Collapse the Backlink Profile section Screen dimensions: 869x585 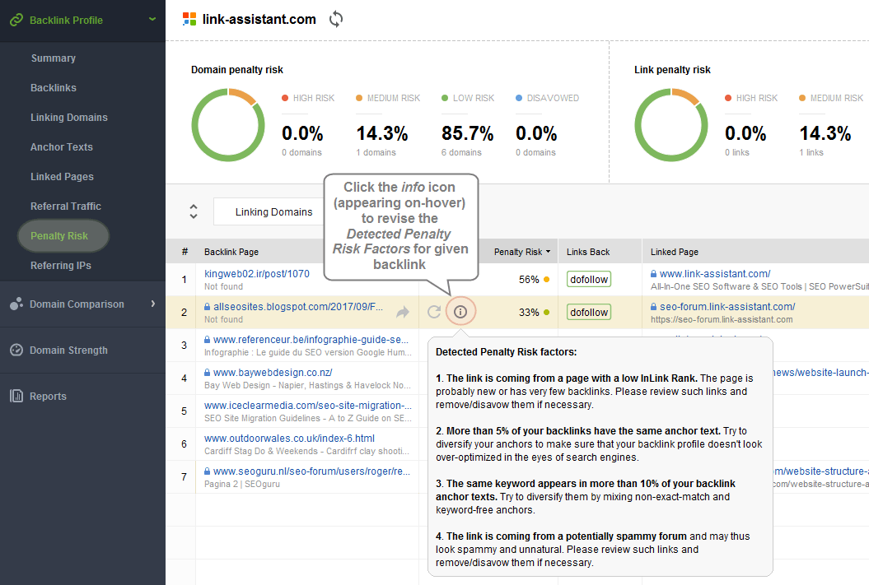(x=152, y=19)
